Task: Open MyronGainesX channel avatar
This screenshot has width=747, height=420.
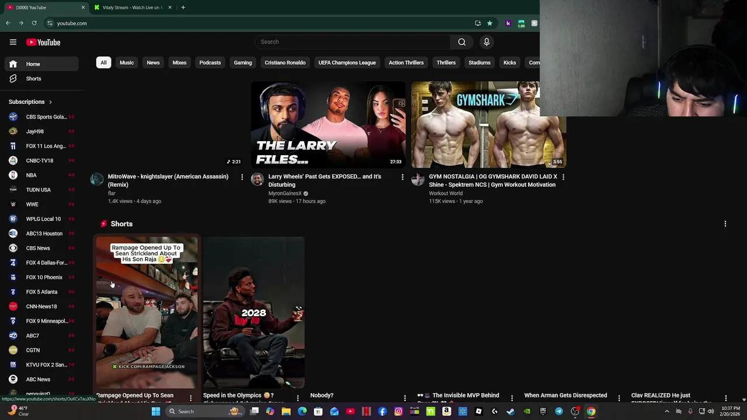Action: click(x=257, y=179)
